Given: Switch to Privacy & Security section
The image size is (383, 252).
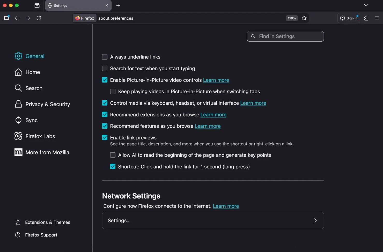Looking at the screenshot, I should [x=47, y=104].
